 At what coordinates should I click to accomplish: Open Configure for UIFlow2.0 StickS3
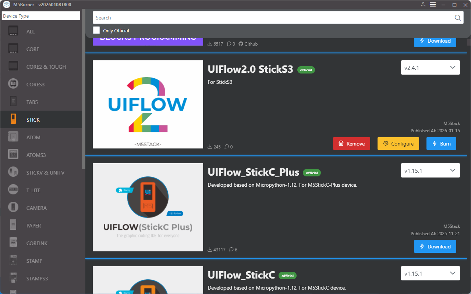point(398,144)
